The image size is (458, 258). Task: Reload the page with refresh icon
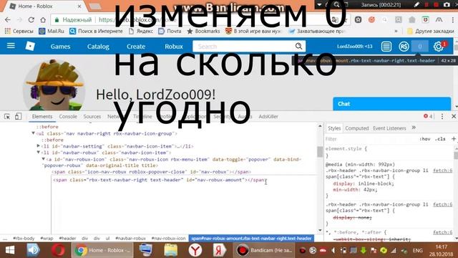point(31,19)
